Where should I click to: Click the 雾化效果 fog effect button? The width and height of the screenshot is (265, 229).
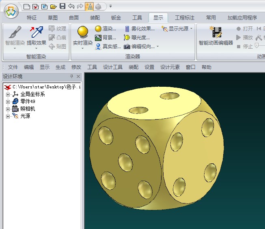click(x=139, y=29)
